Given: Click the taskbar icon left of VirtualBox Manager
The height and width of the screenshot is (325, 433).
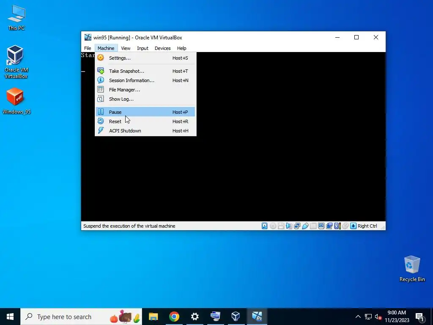Looking at the screenshot, I should [215, 317].
